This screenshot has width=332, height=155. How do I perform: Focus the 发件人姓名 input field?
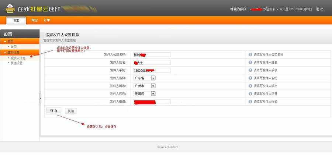152,62
